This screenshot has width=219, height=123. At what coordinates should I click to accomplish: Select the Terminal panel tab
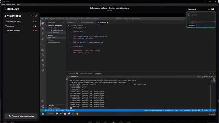(x=98, y=73)
